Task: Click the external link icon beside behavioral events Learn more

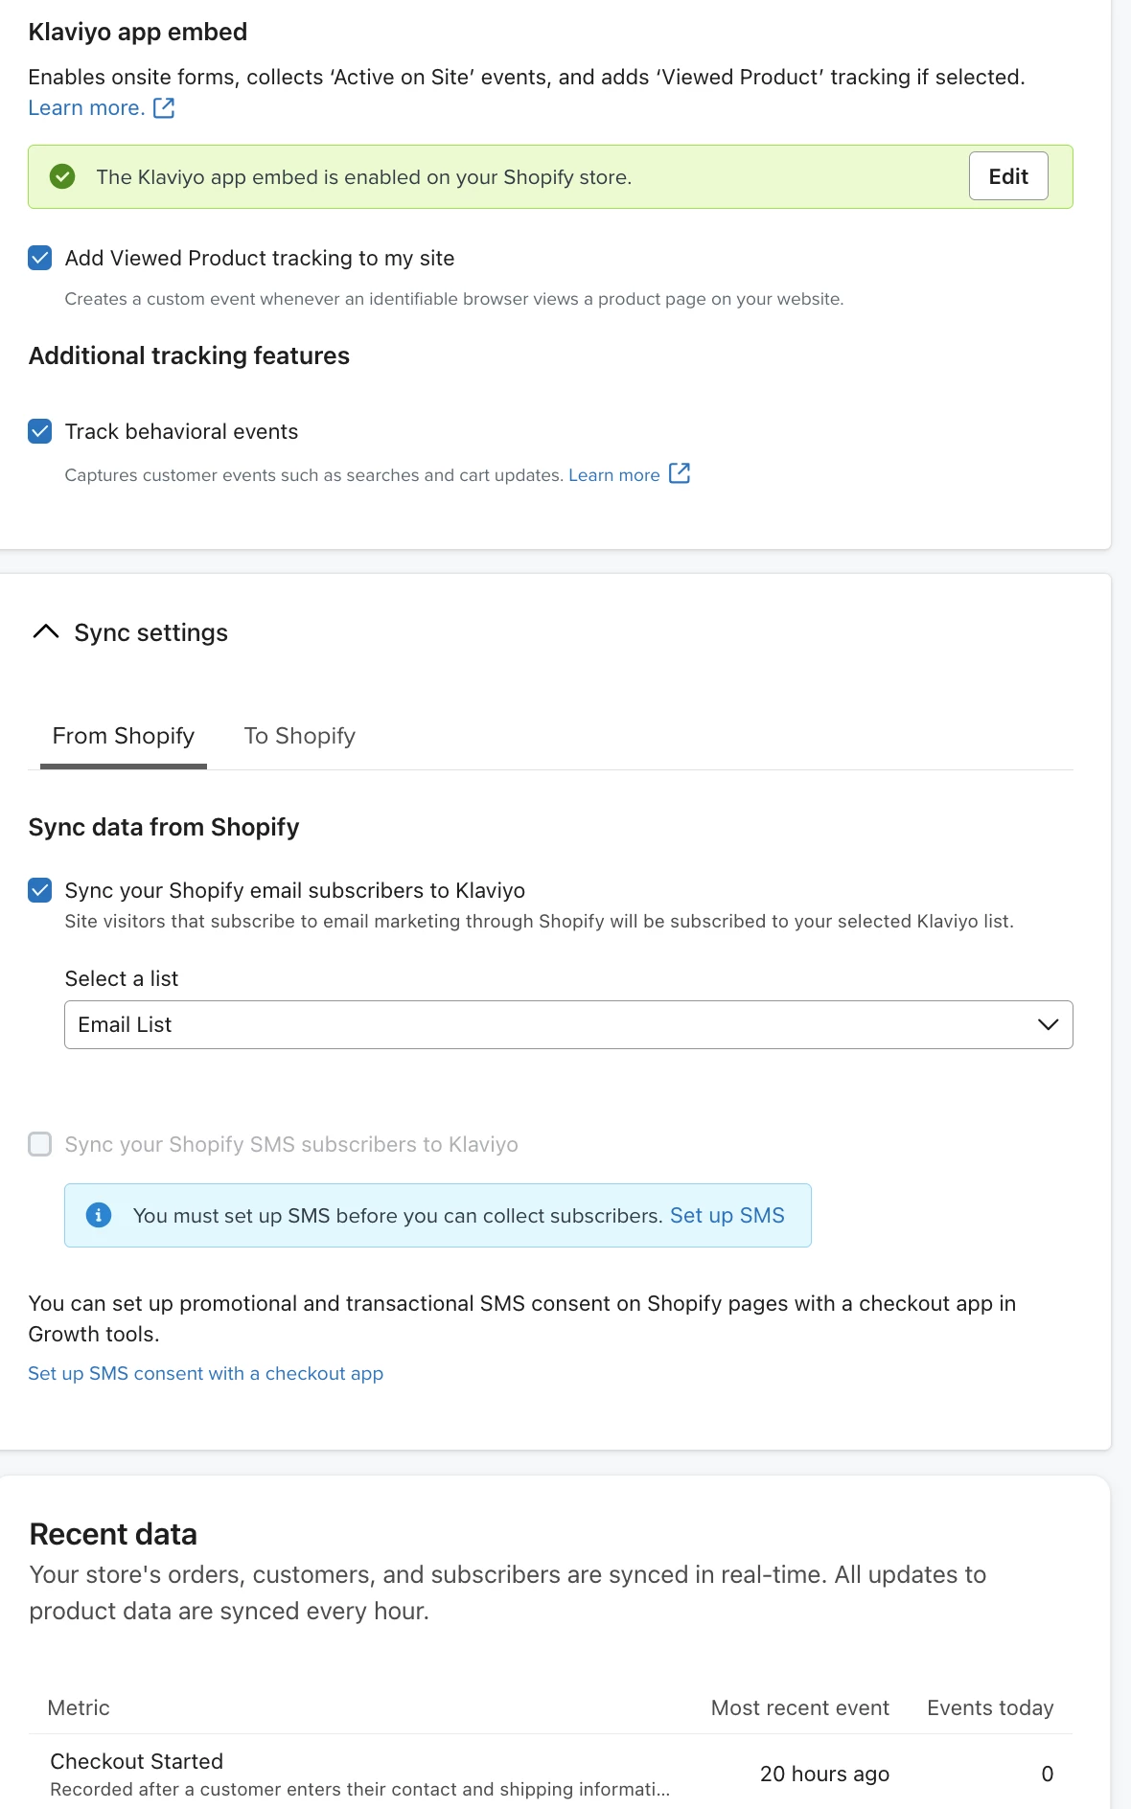Action: tap(680, 473)
